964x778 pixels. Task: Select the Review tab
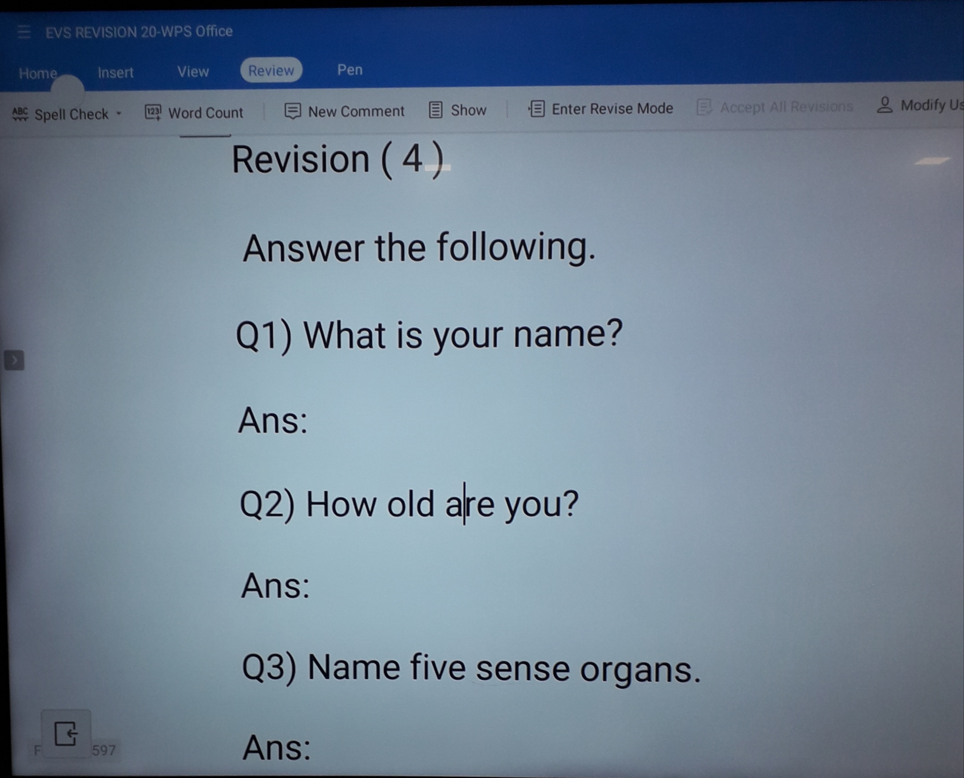coord(271,70)
